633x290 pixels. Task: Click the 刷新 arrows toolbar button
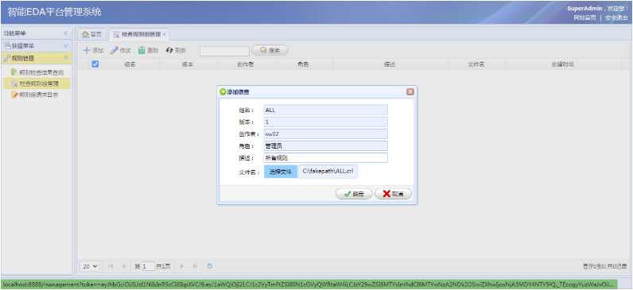point(176,50)
